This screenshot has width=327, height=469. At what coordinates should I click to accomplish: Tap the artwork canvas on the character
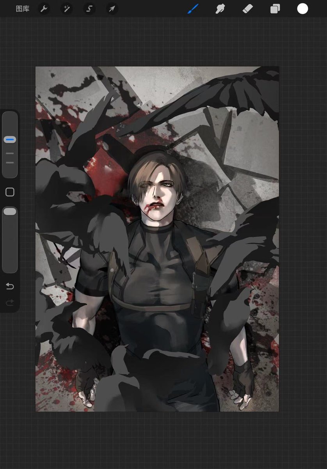pos(157,239)
